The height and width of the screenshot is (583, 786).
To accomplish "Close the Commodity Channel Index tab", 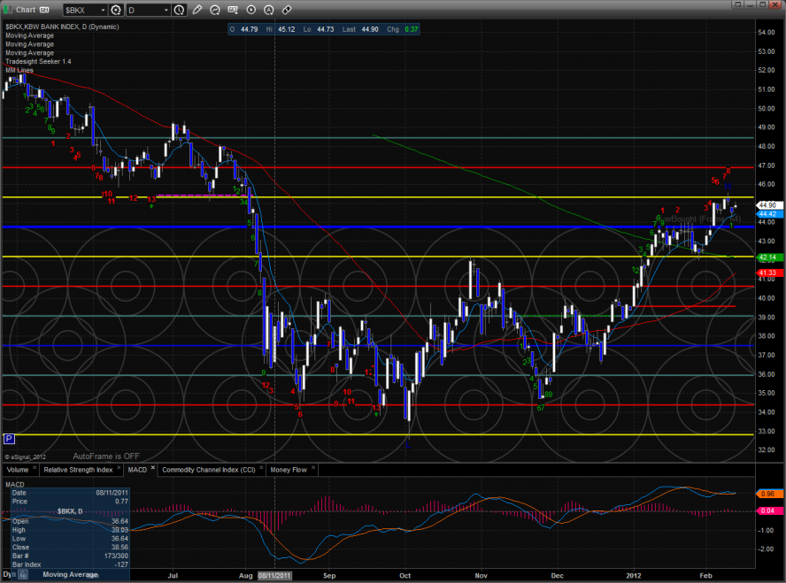I will pos(261,468).
